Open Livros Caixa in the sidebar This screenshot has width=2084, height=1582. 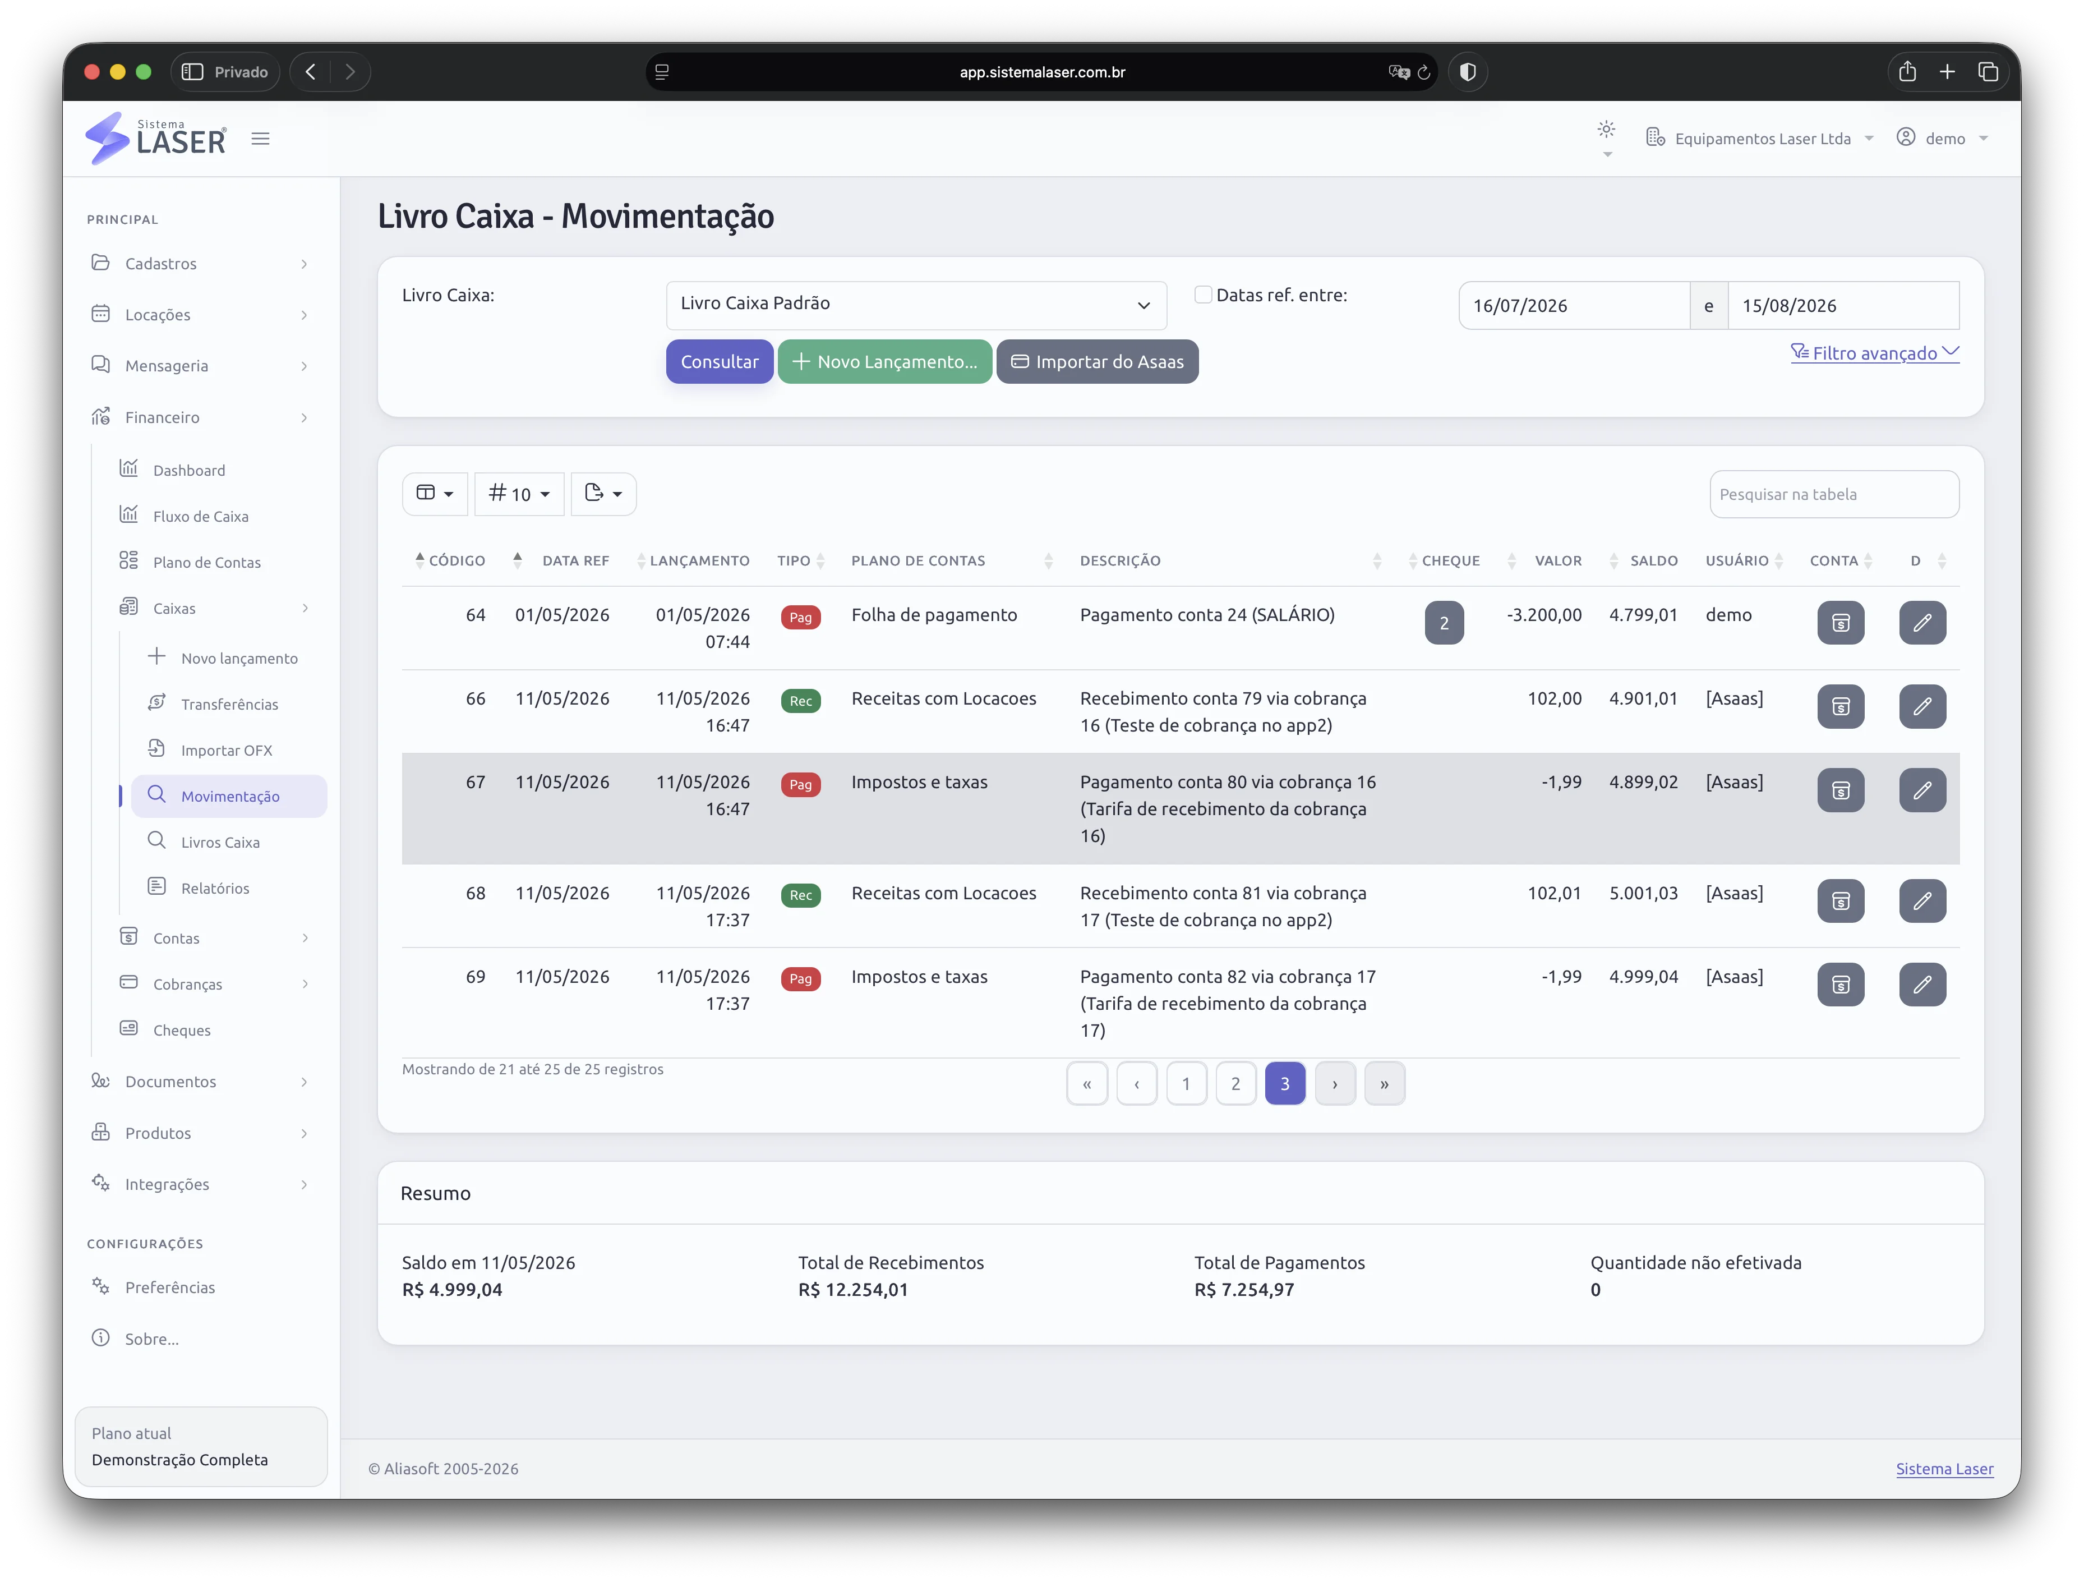[219, 843]
